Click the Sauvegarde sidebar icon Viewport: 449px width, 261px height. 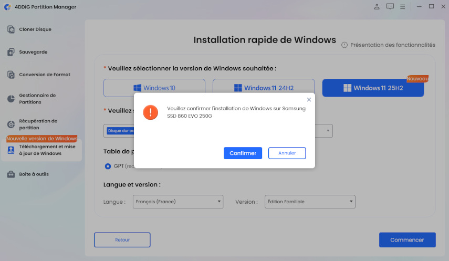11,52
